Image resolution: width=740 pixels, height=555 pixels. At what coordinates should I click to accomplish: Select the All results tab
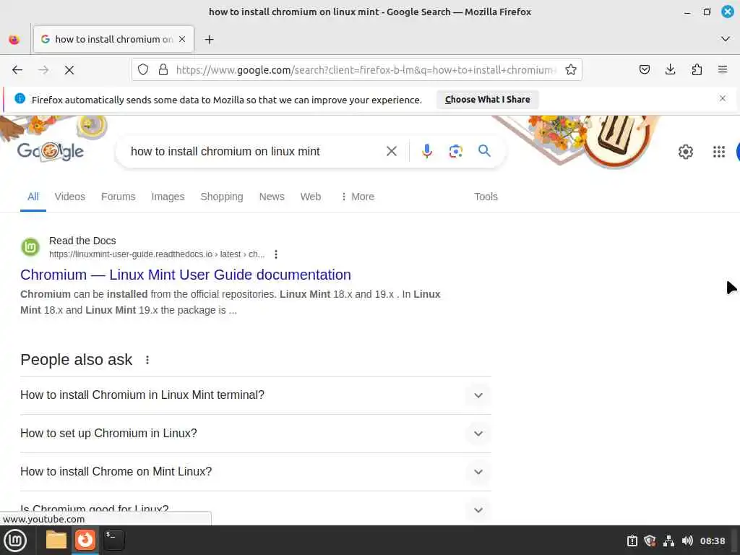[33, 197]
